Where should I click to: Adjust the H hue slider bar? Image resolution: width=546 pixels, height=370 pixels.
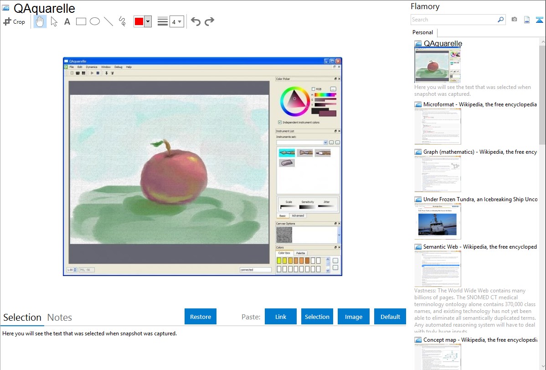point(325,94)
